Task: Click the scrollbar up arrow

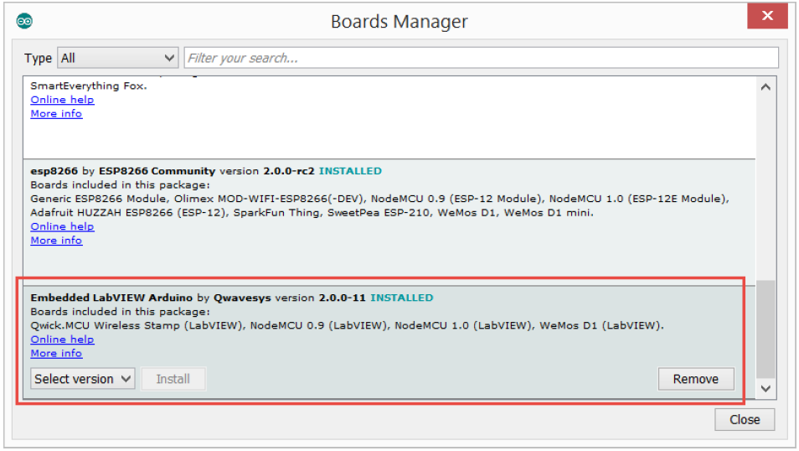Action: pyautogui.click(x=765, y=87)
